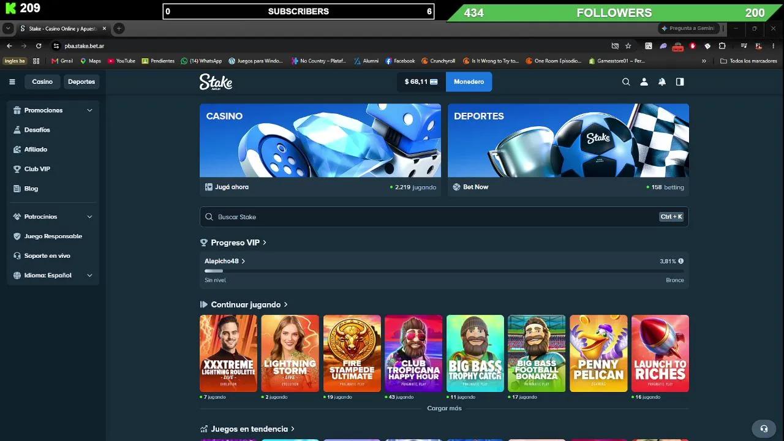784x441 pixels.
Task: Open the notifications bell in Stake header
Action: 661,81
